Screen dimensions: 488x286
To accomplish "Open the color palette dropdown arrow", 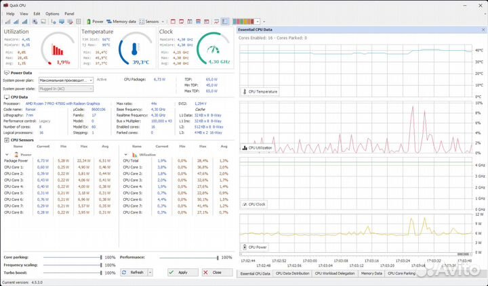I will point(258,22).
